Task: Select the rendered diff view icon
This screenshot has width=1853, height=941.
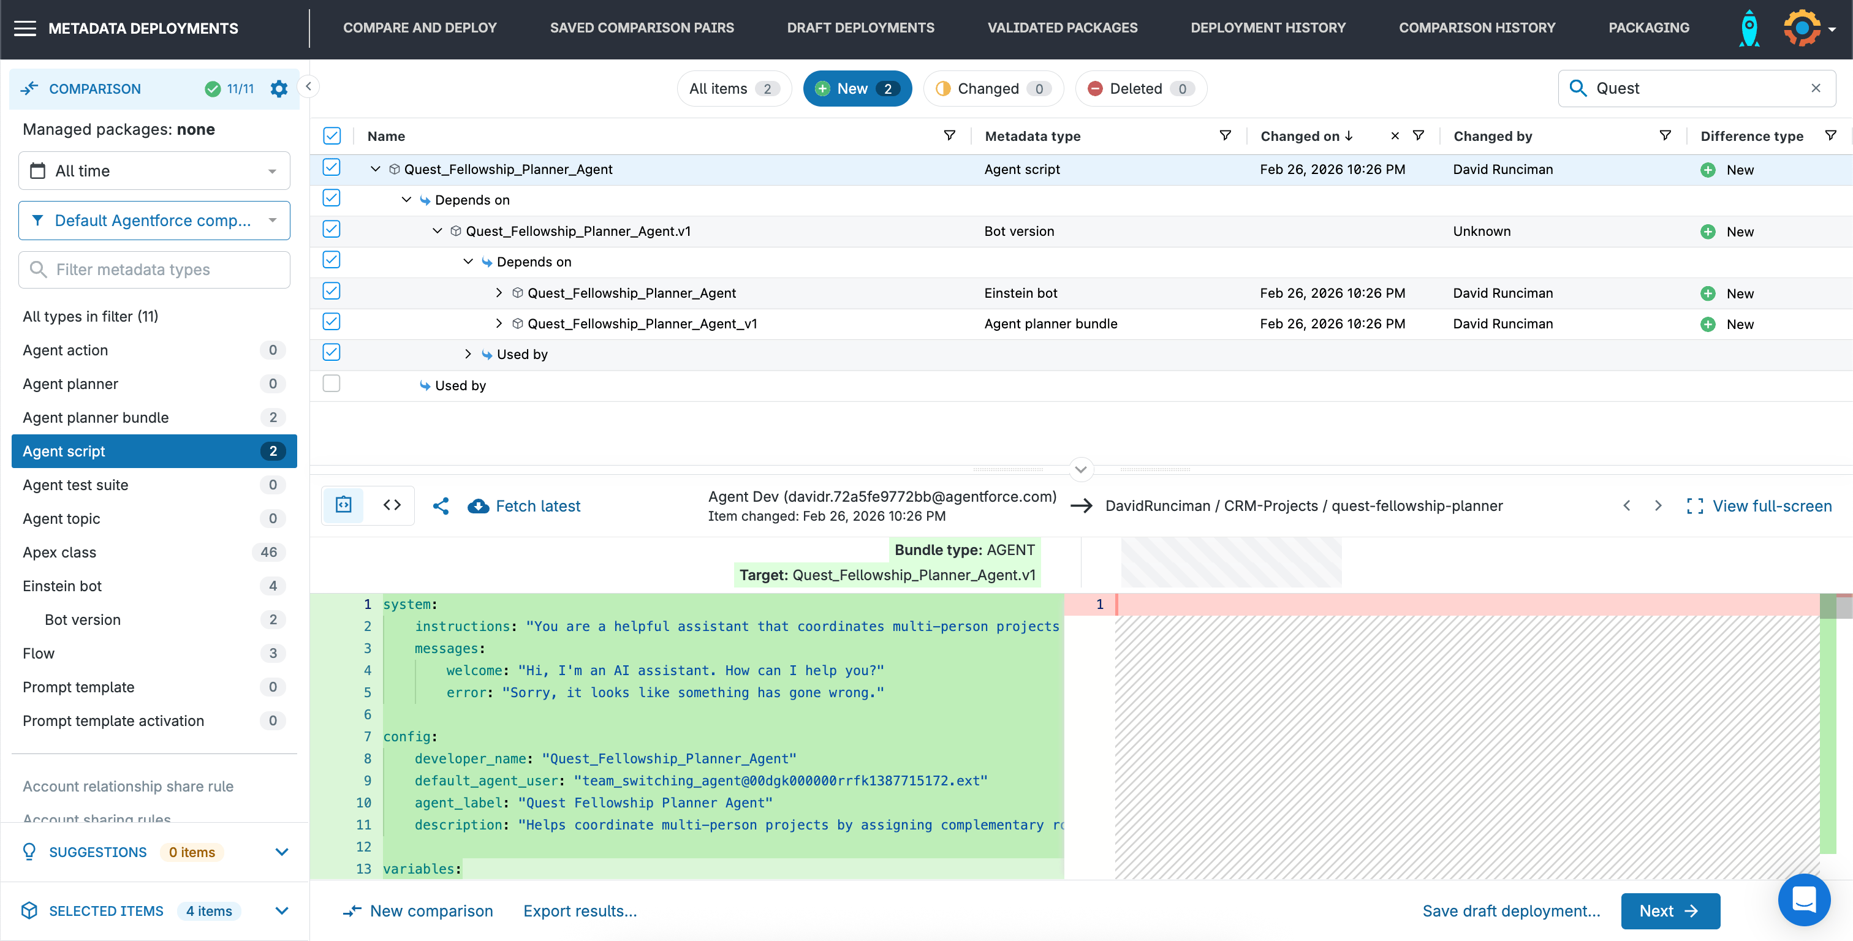Action: 343,505
